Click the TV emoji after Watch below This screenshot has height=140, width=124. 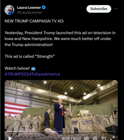(33, 68)
